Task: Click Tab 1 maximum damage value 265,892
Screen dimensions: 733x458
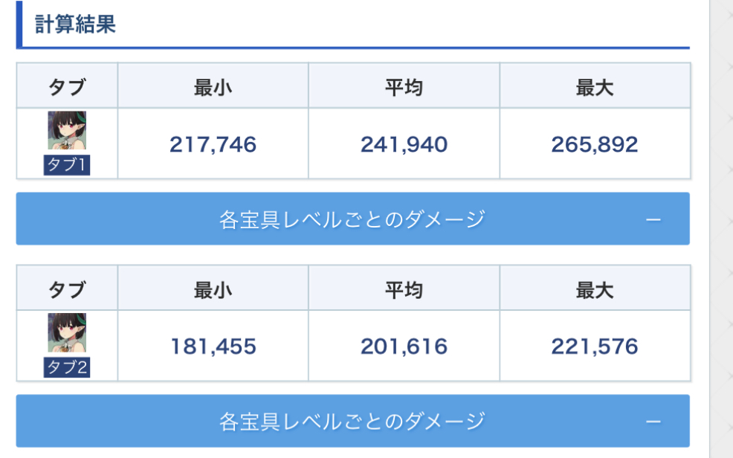Action: [x=595, y=144]
